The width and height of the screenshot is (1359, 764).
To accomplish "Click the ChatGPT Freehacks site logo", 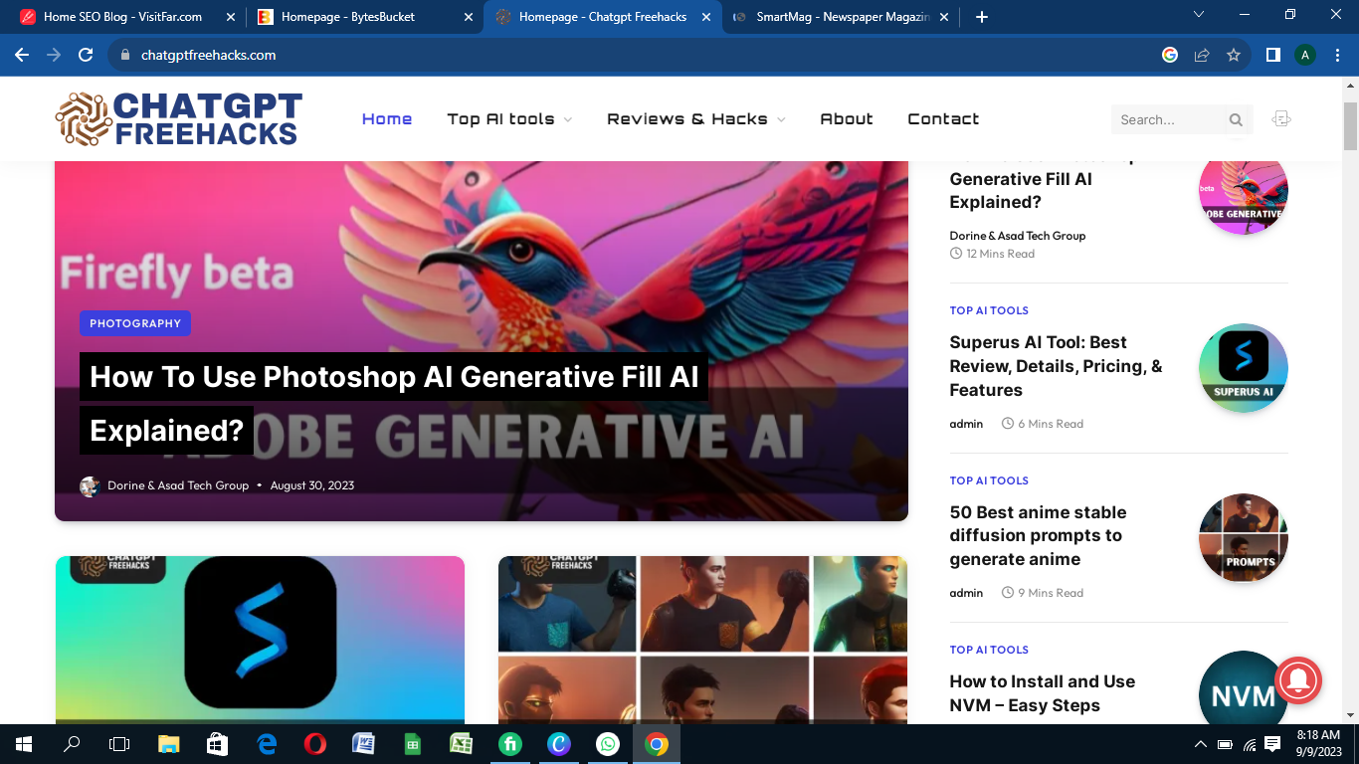I will pyautogui.click(x=179, y=119).
